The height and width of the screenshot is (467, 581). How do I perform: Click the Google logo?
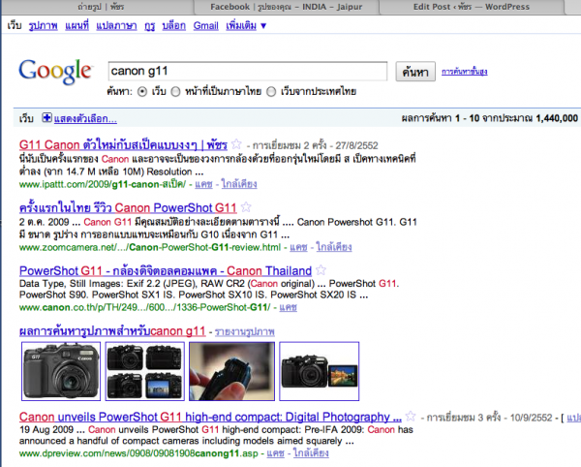coord(55,72)
